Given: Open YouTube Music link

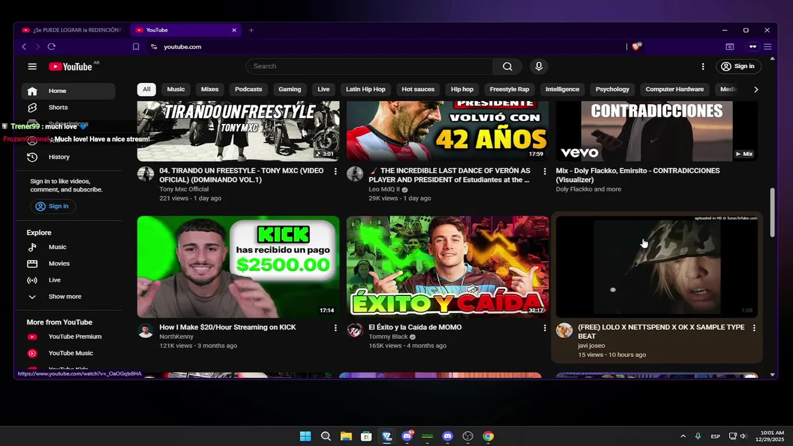Looking at the screenshot, I should click(x=68, y=353).
